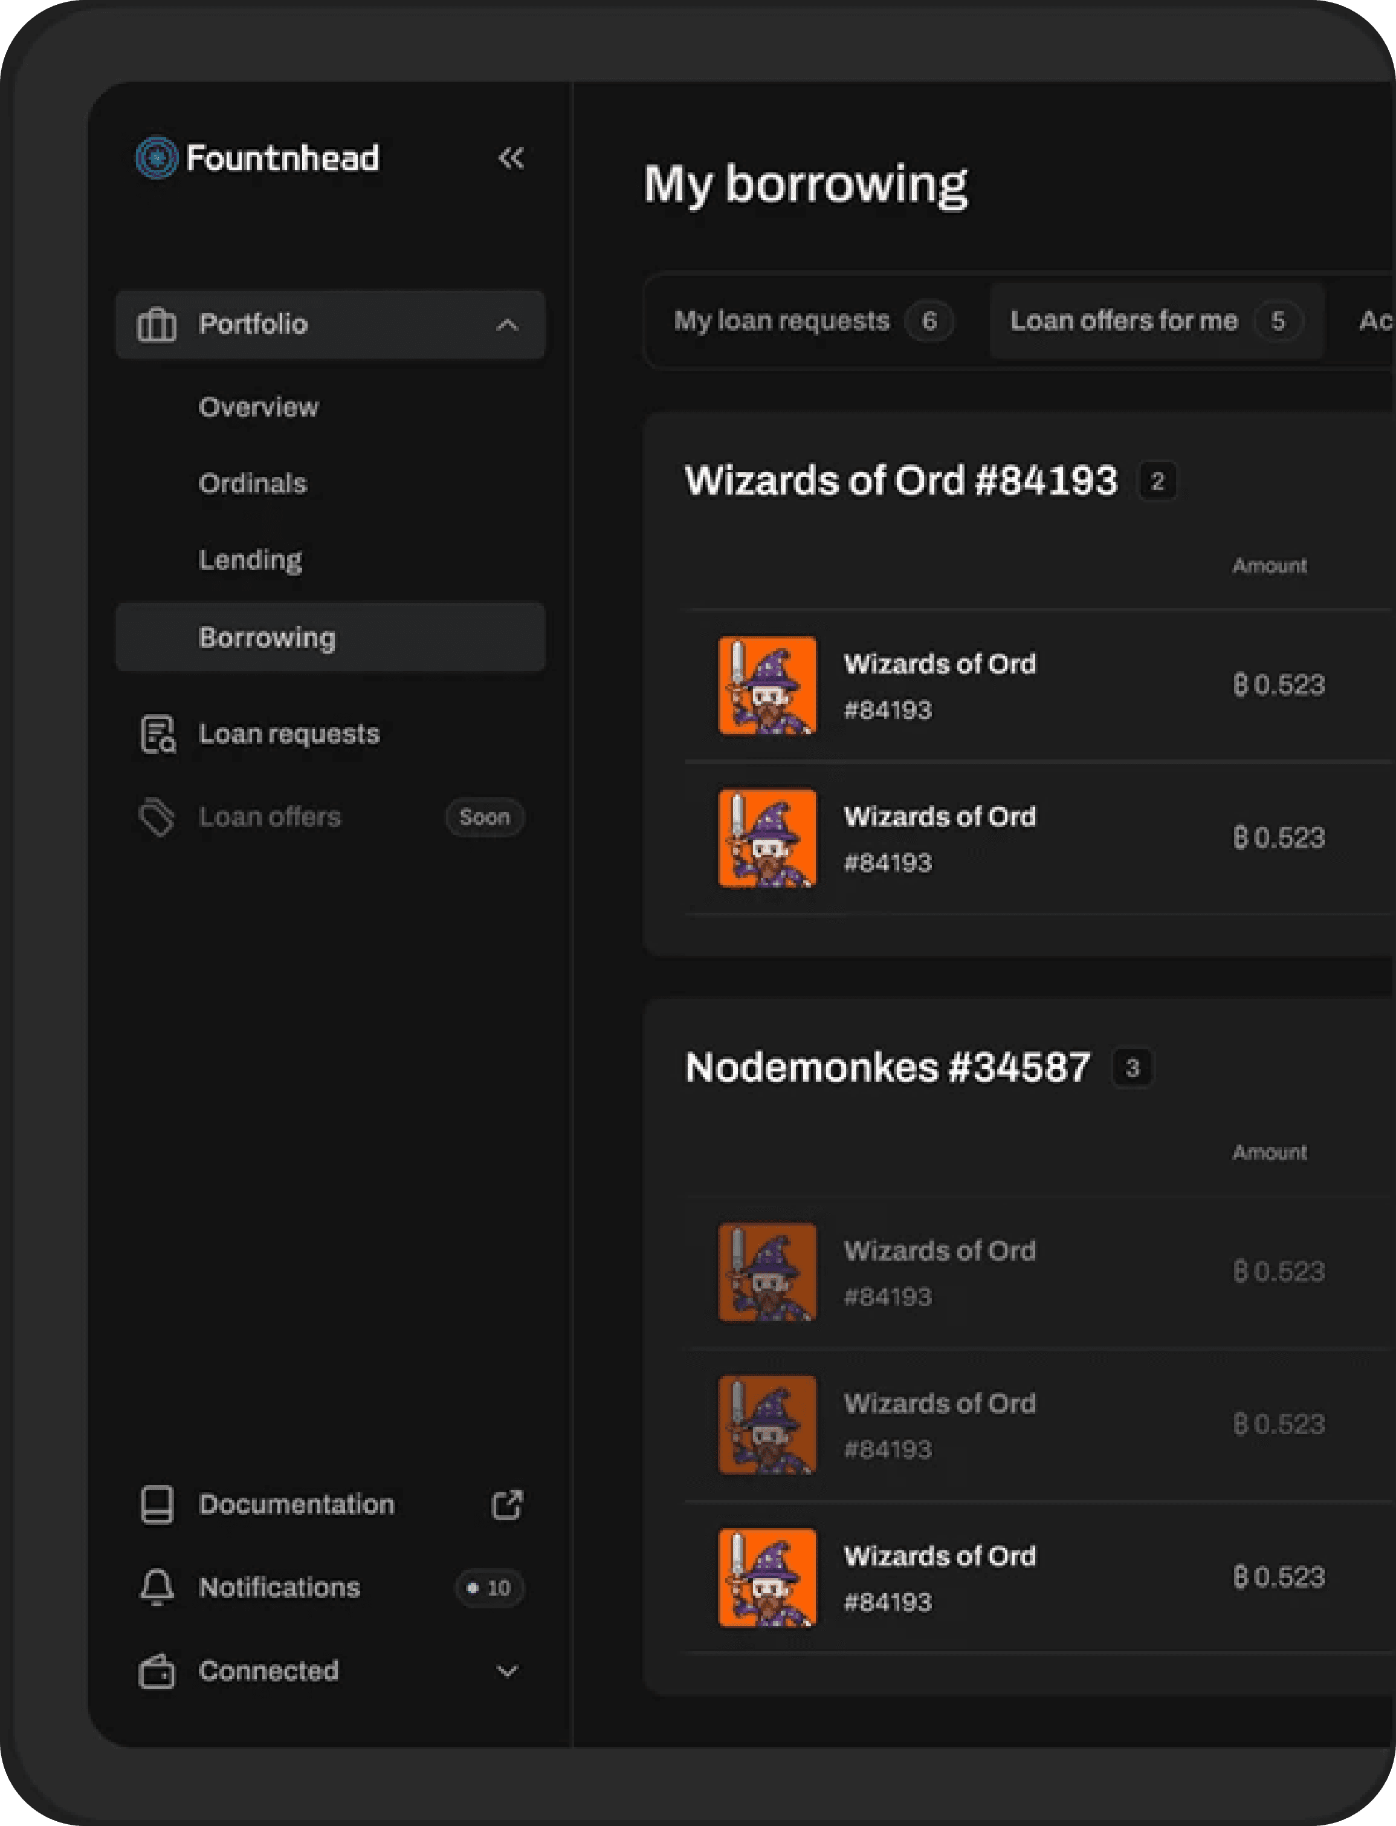
Task: Open Documentation external link icon
Action: tap(507, 1504)
